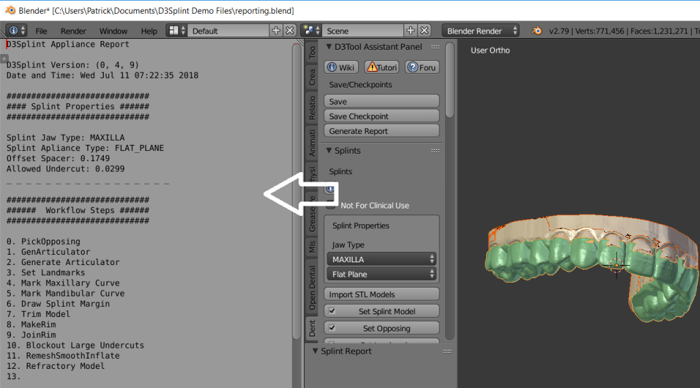Open the File menu
The height and width of the screenshot is (388, 700).
(x=41, y=31)
